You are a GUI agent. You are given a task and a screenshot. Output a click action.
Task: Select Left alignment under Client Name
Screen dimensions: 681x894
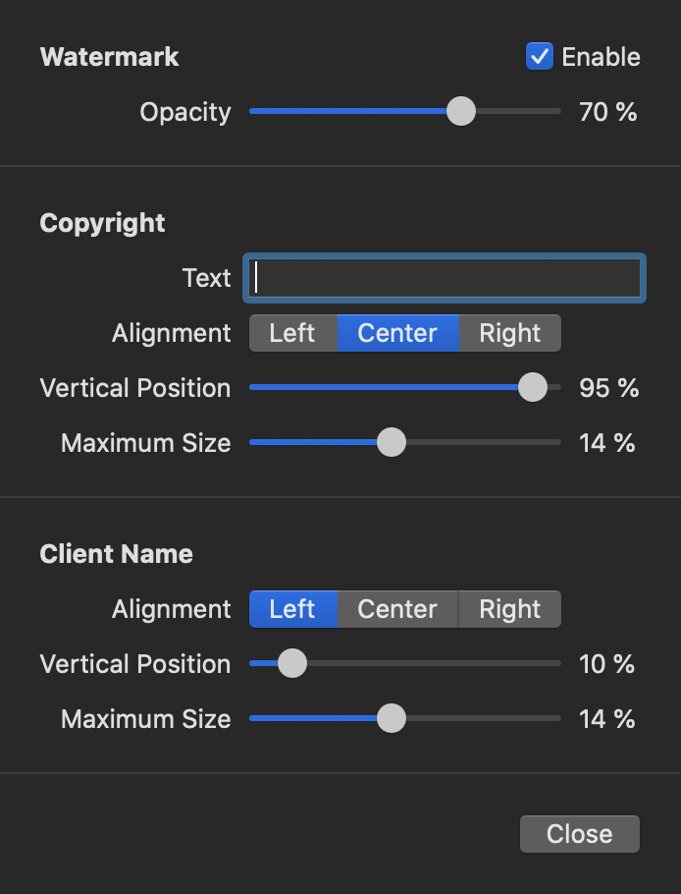pos(292,609)
